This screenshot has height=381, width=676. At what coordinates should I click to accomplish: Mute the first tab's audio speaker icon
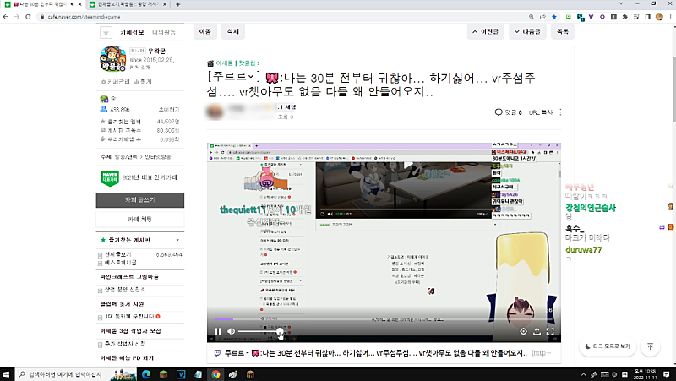[72, 4]
